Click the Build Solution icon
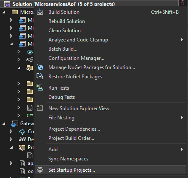The width and height of the screenshot is (188, 178). point(40,12)
